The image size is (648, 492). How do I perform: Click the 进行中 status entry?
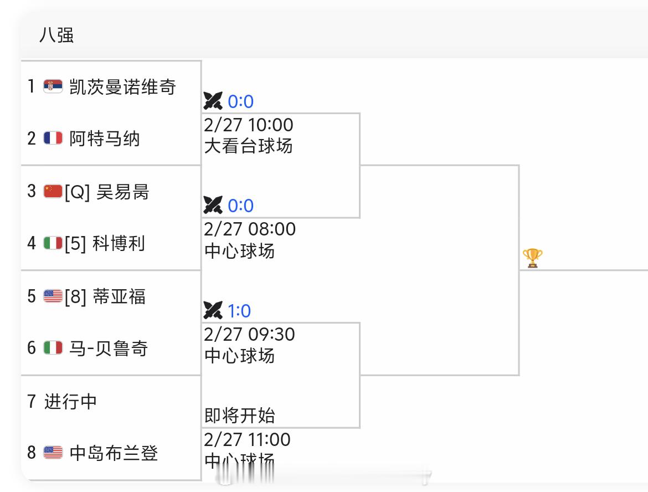tap(66, 401)
